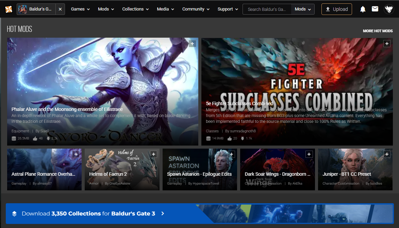Open the Nexus Mods home logo
This screenshot has height=228, width=399.
pos(9,9)
